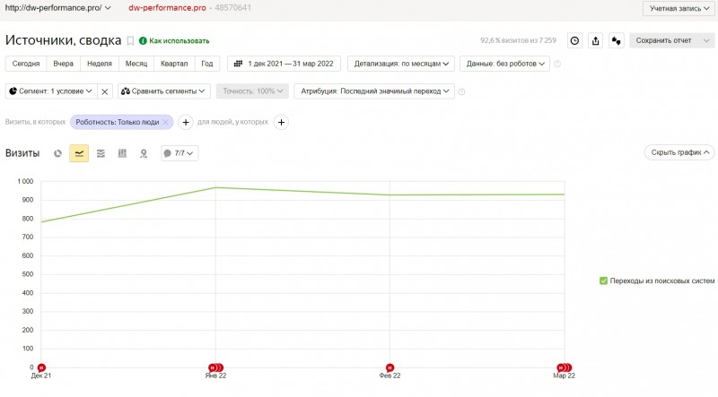This screenshot has height=397, width=718.
Task: Click the annotation markers at Мар 22
Action: (x=565, y=367)
